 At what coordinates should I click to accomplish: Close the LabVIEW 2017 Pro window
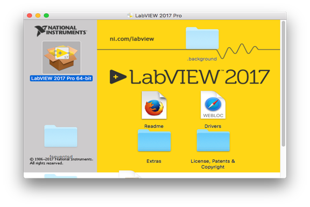coord(30,16)
